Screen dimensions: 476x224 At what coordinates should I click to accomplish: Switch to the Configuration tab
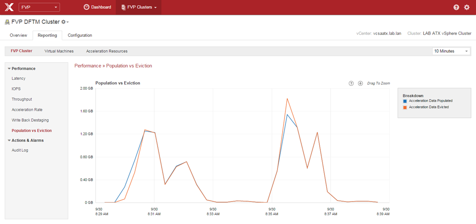(80, 35)
